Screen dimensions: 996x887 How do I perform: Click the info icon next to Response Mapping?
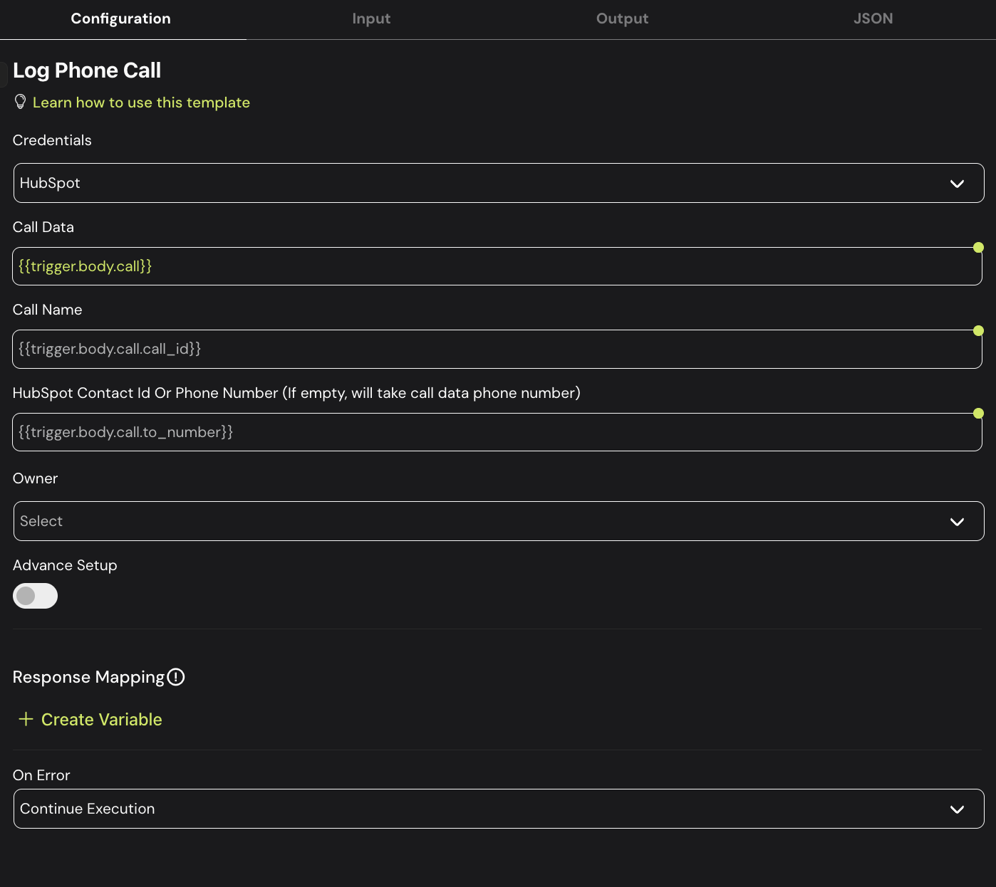pyautogui.click(x=176, y=677)
